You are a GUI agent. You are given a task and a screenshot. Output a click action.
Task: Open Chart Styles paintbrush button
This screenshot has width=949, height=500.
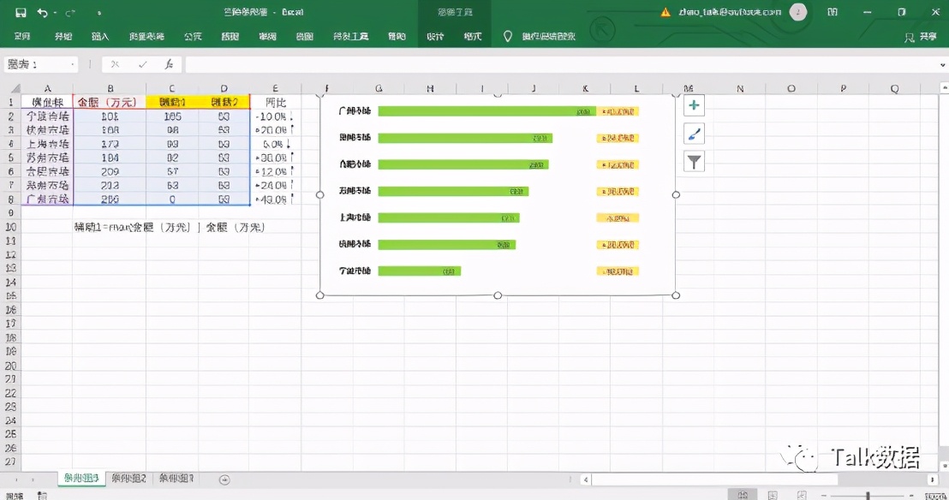[x=695, y=134]
